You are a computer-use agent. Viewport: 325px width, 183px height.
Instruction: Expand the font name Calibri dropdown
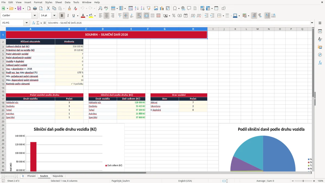pos(34,16)
